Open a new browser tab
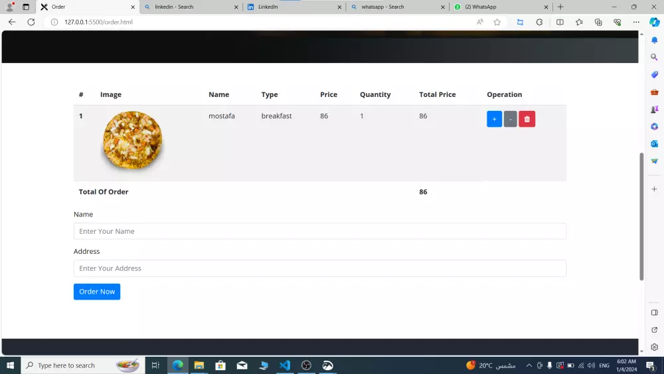Viewport: 664px width, 374px height. 560,7
